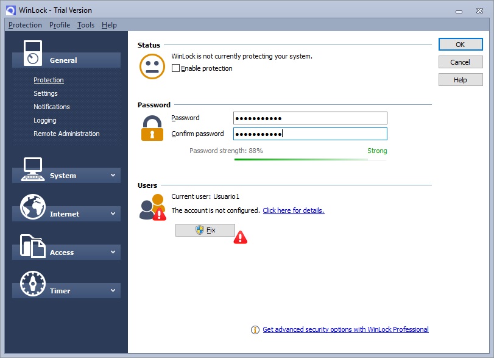
Task: Expand the Access section chevron
Action: pyautogui.click(x=113, y=252)
